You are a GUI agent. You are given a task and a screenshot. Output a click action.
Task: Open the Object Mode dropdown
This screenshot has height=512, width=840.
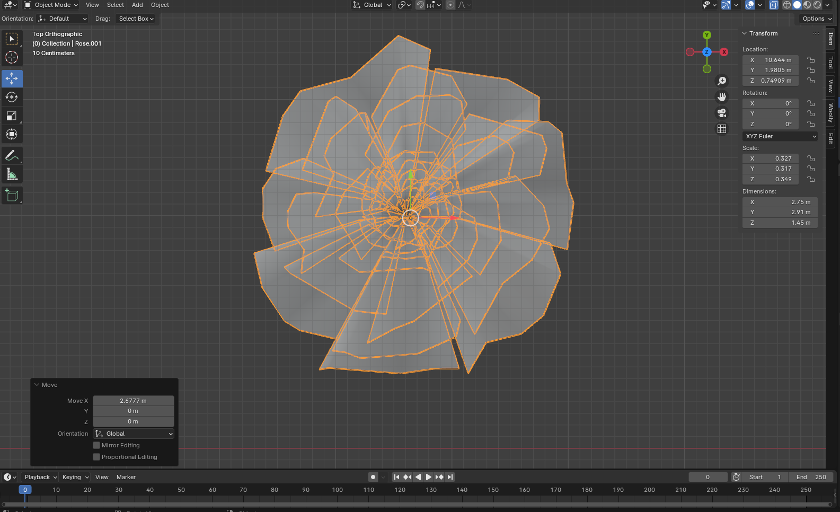coord(51,5)
